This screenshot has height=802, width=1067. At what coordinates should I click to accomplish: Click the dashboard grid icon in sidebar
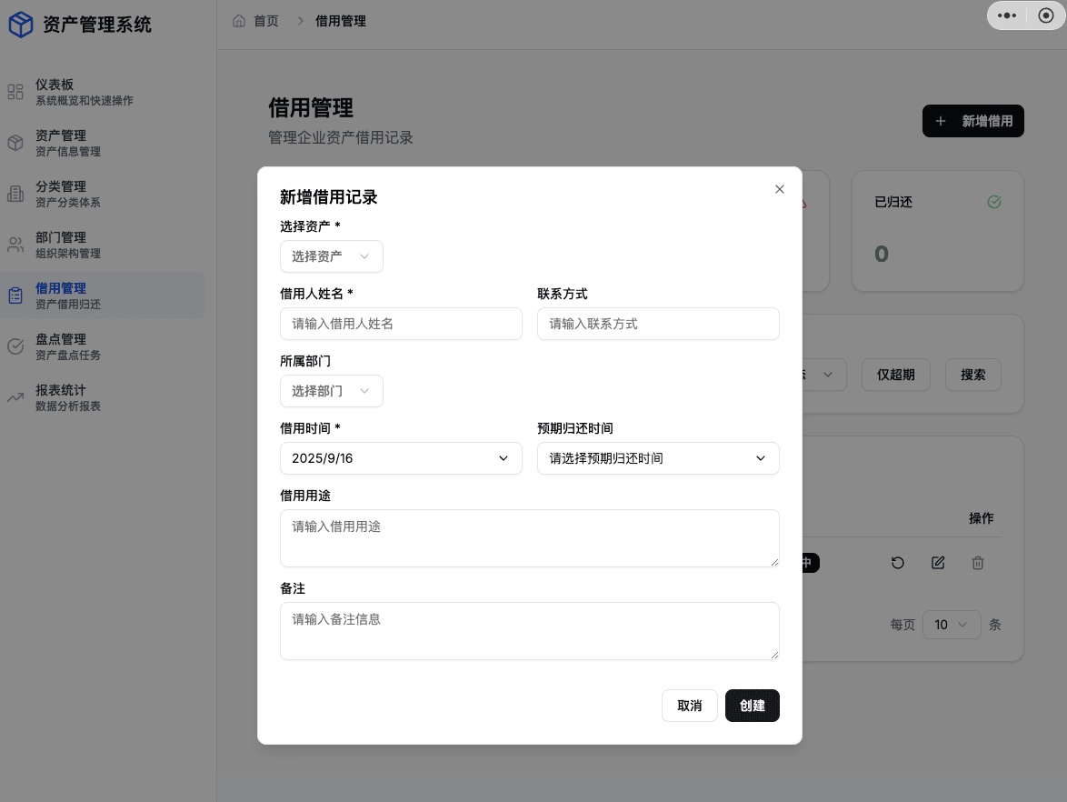(15, 92)
